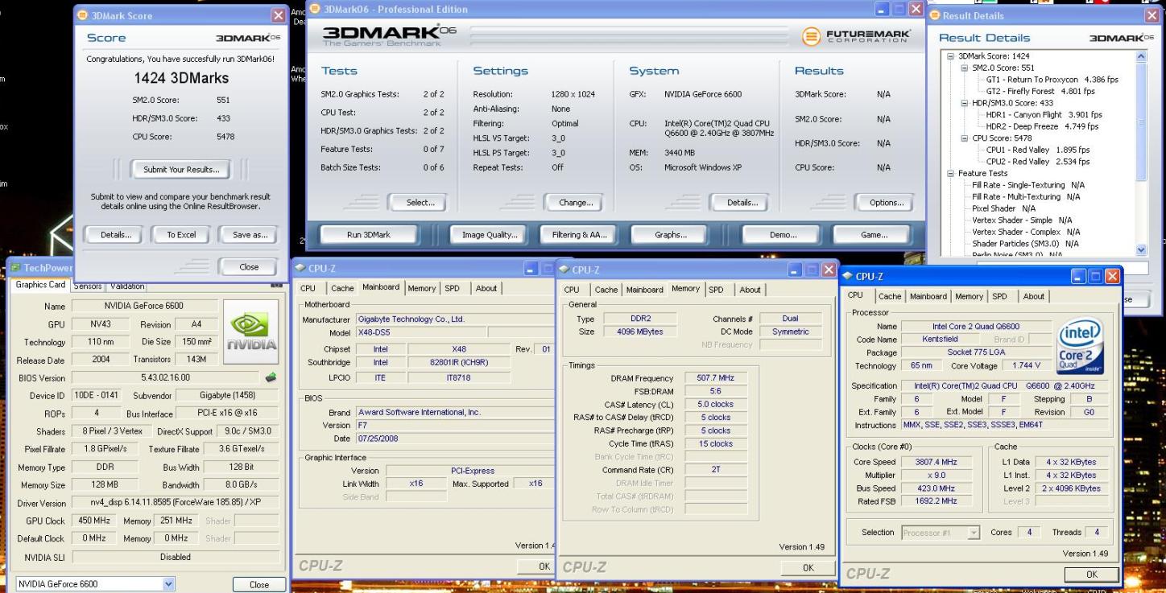This screenshot has width=1166, height=593.
Task: Click the Save as button
Action: pyautogui.click(x=250, y=235)
